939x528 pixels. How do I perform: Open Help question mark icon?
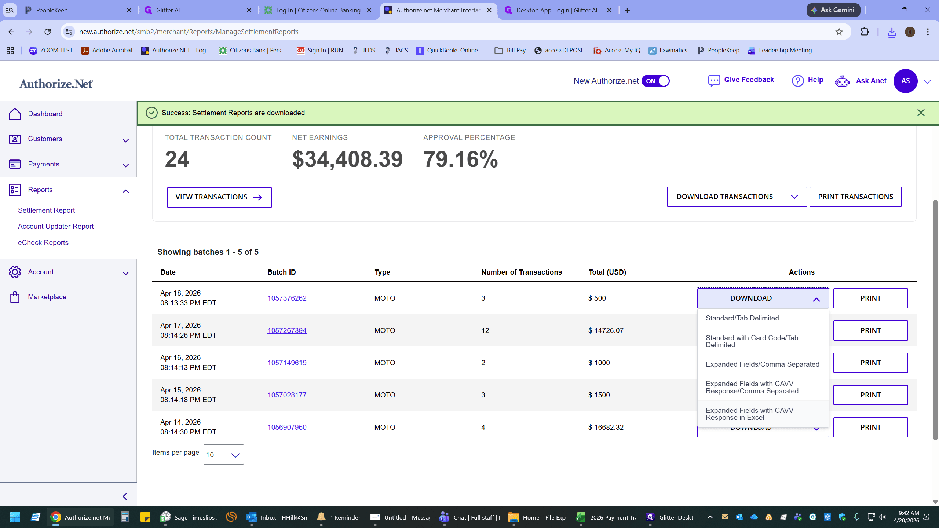coord(797,80)
